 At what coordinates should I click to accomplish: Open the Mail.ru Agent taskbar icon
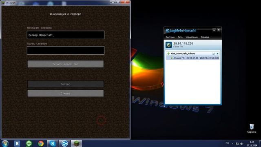pos(29,143)
